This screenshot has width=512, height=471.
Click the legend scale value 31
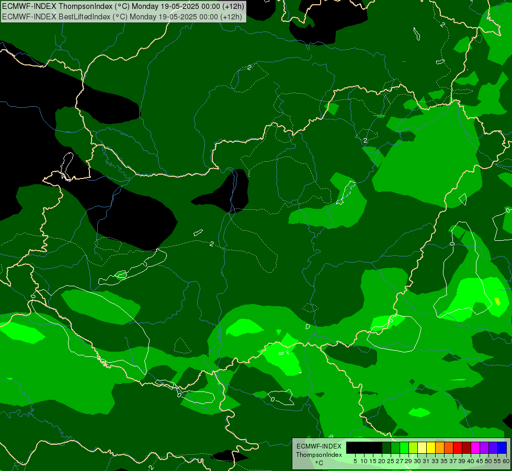426,461
